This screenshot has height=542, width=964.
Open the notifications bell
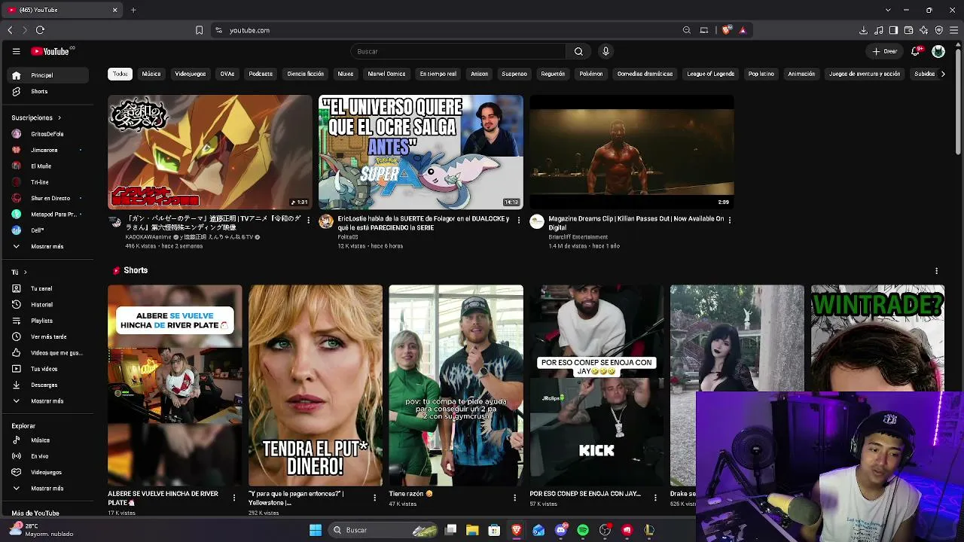tap(916, 51)
